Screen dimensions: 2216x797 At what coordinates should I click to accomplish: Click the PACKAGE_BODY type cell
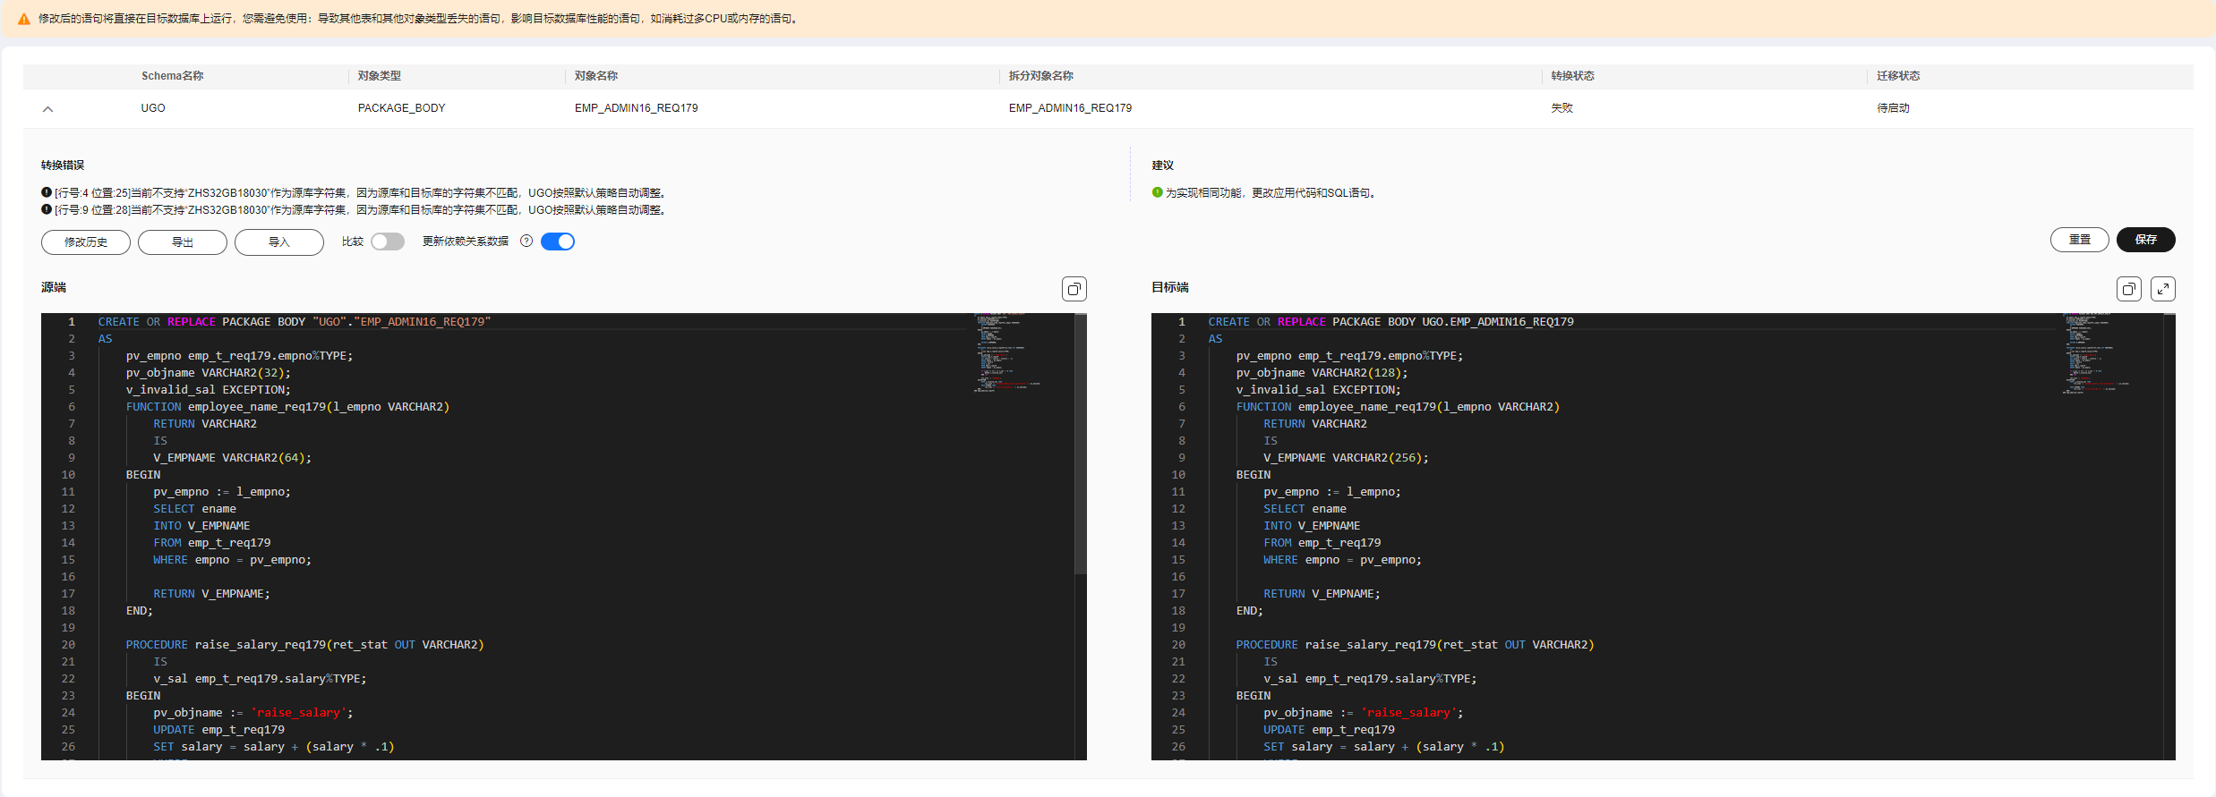[x=402, y=108]
